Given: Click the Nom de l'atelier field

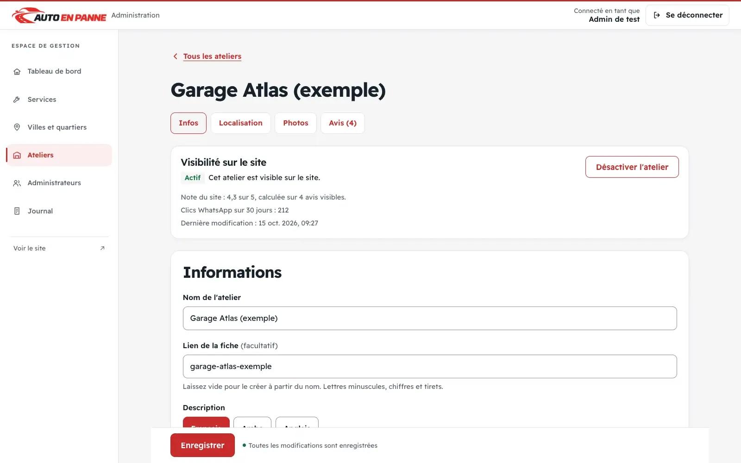Looking at the screenshot, I should (x=430, y=319).
